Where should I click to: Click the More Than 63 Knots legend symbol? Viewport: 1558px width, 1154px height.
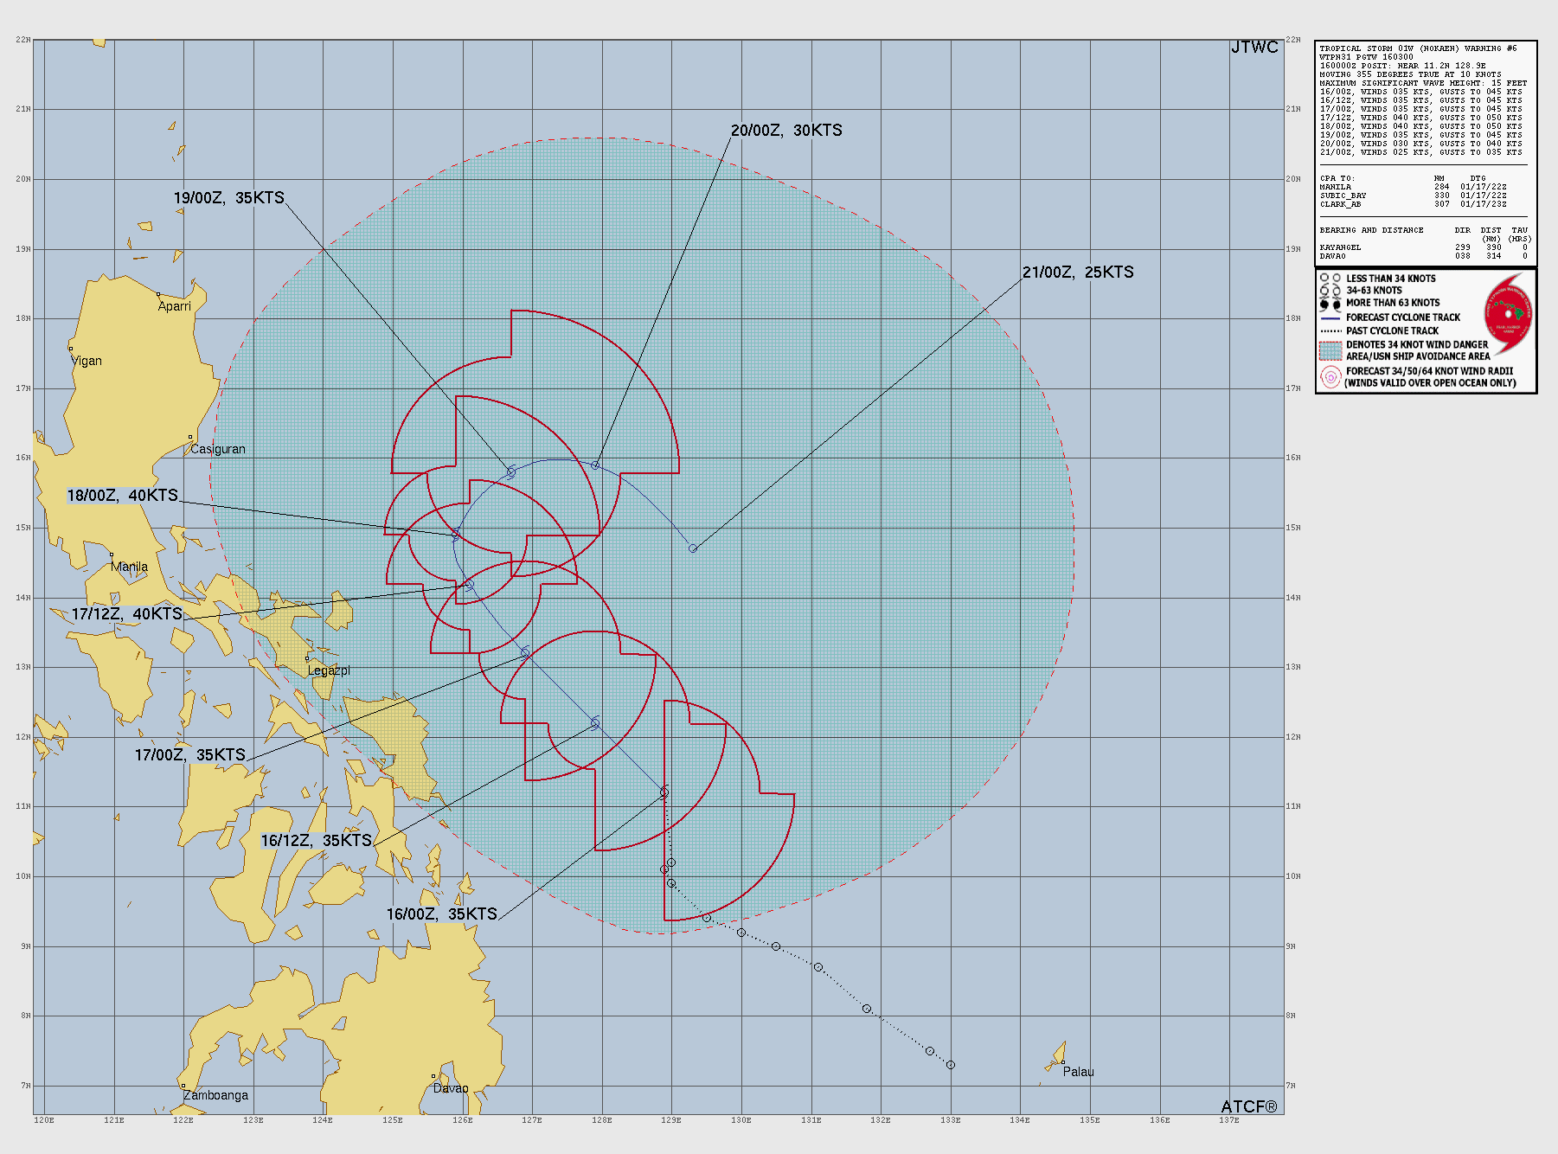(1330, 304)
